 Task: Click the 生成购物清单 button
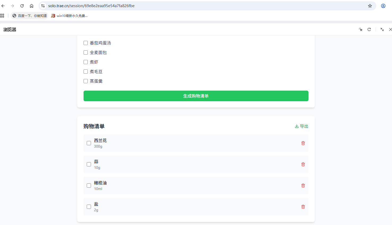196,96
